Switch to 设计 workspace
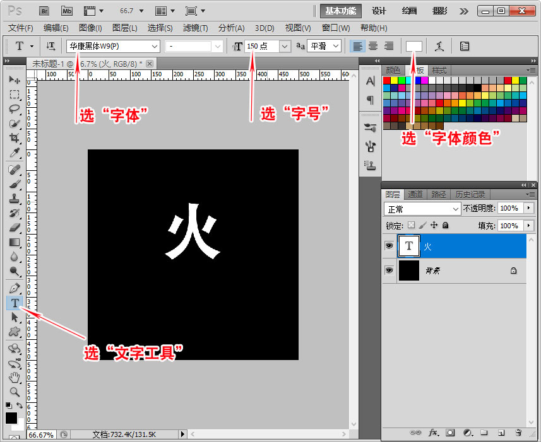 tap(379, 11)
